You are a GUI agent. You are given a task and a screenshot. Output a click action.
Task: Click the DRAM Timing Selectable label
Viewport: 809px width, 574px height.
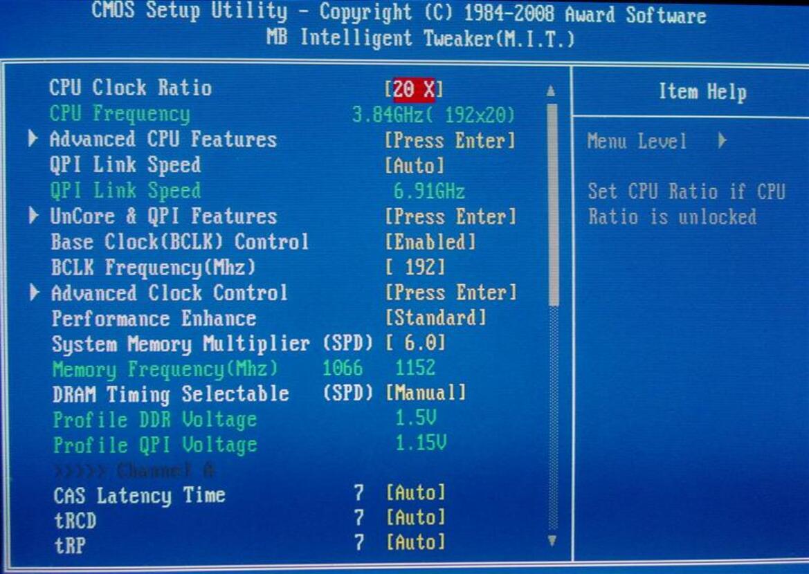click(x=171, y=394)
